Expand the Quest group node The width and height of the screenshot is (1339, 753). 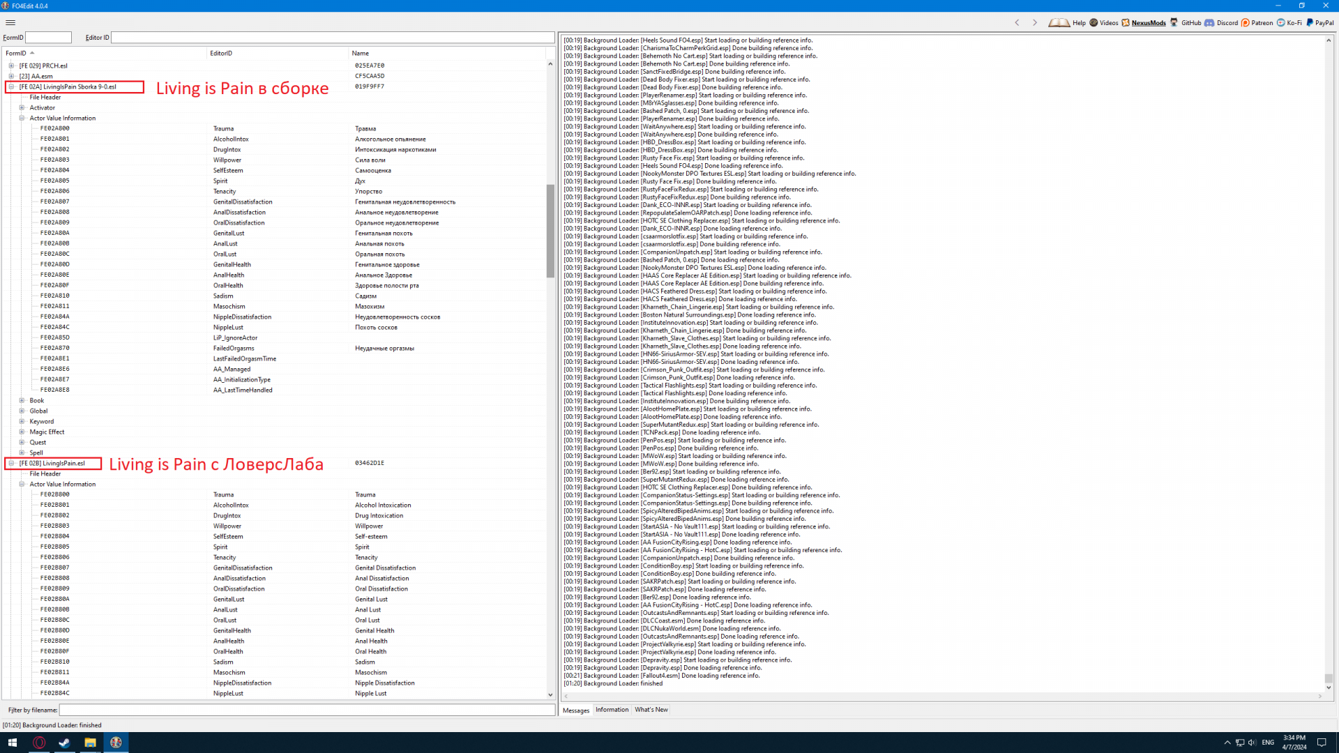tap(22, 442)
